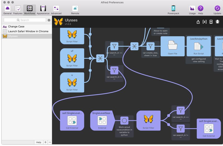Viewport: 223px width, 146px height.
Task: Select Launch Safari Window in Chrome workflow
Action: pyautogui.click(x=27, y=31)
